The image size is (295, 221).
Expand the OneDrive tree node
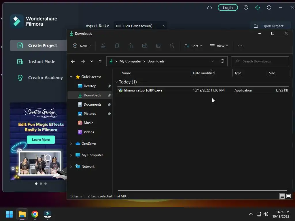tap(71, 144)
